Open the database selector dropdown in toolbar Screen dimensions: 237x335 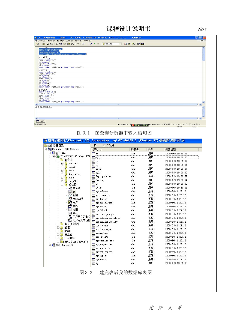coord(120,44)
